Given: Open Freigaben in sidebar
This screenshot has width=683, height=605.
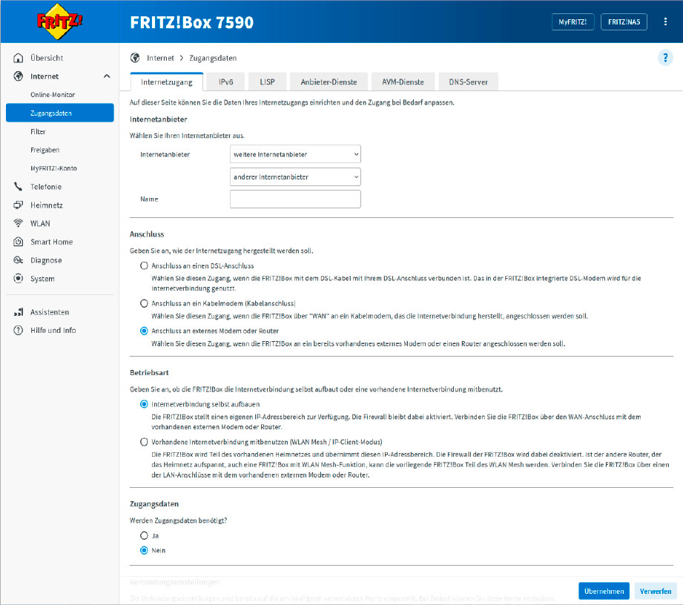Looking at the screenshot, I should pyautogui.click(x=44, y=150).
